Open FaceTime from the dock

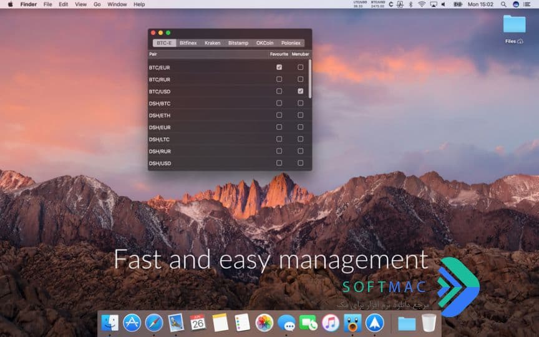308,323
